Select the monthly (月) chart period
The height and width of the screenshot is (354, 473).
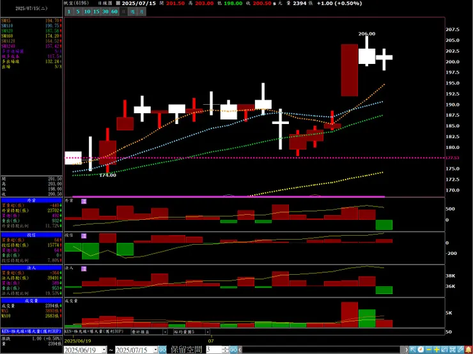(142, 12)
